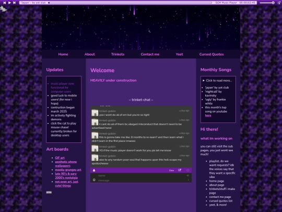Click the '~ trinket-chat ~' title
Image resolution: width=282 pixels, height=212 pixels.
point(141,99)
